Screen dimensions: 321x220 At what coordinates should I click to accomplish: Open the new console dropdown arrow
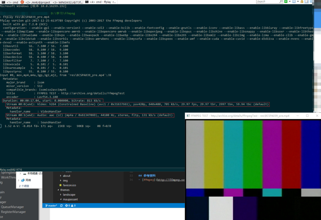(290, 2)
